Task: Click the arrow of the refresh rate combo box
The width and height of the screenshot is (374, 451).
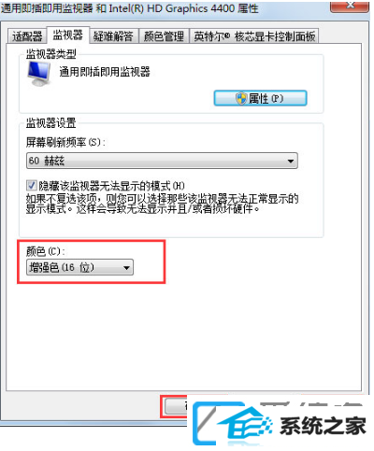Action: tap(291, 162)
